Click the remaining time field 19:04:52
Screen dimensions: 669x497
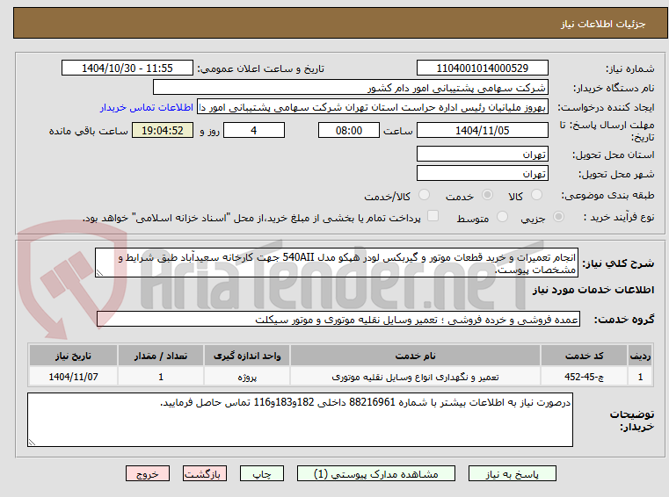point(163,131)
